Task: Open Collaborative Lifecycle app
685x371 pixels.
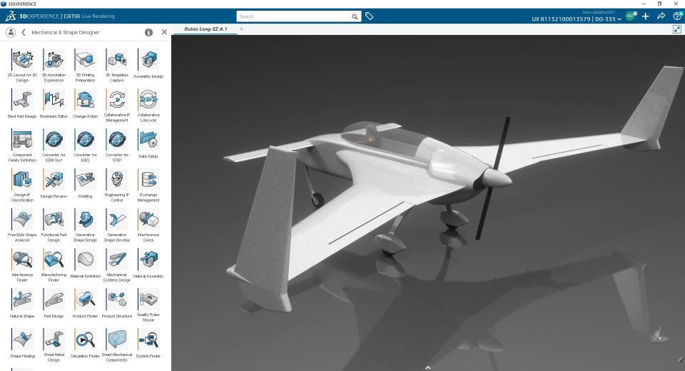Action: pos(148,100)
